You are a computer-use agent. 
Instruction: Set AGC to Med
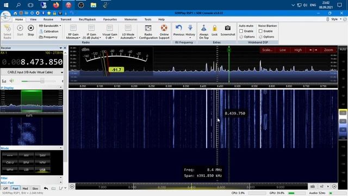tap(26, 188)
